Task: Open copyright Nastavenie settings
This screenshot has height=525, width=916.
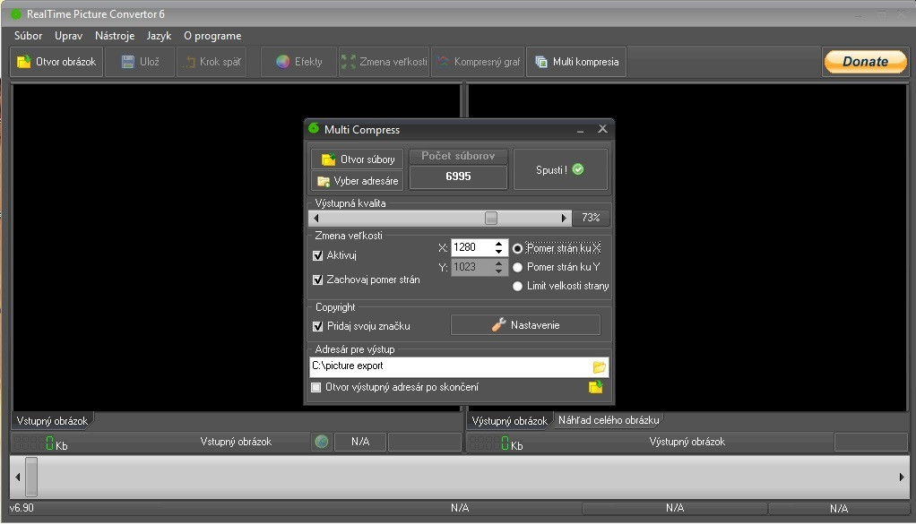Action: point(525,325)
